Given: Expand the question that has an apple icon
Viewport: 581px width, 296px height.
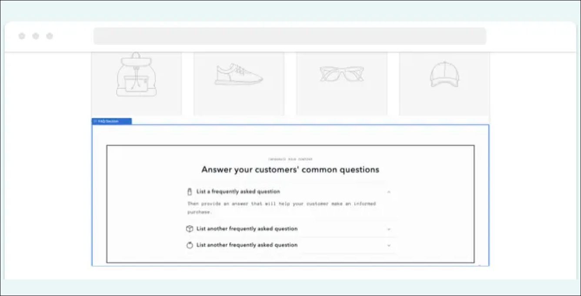Looking at the screenshot, I should tap(389, 246).
